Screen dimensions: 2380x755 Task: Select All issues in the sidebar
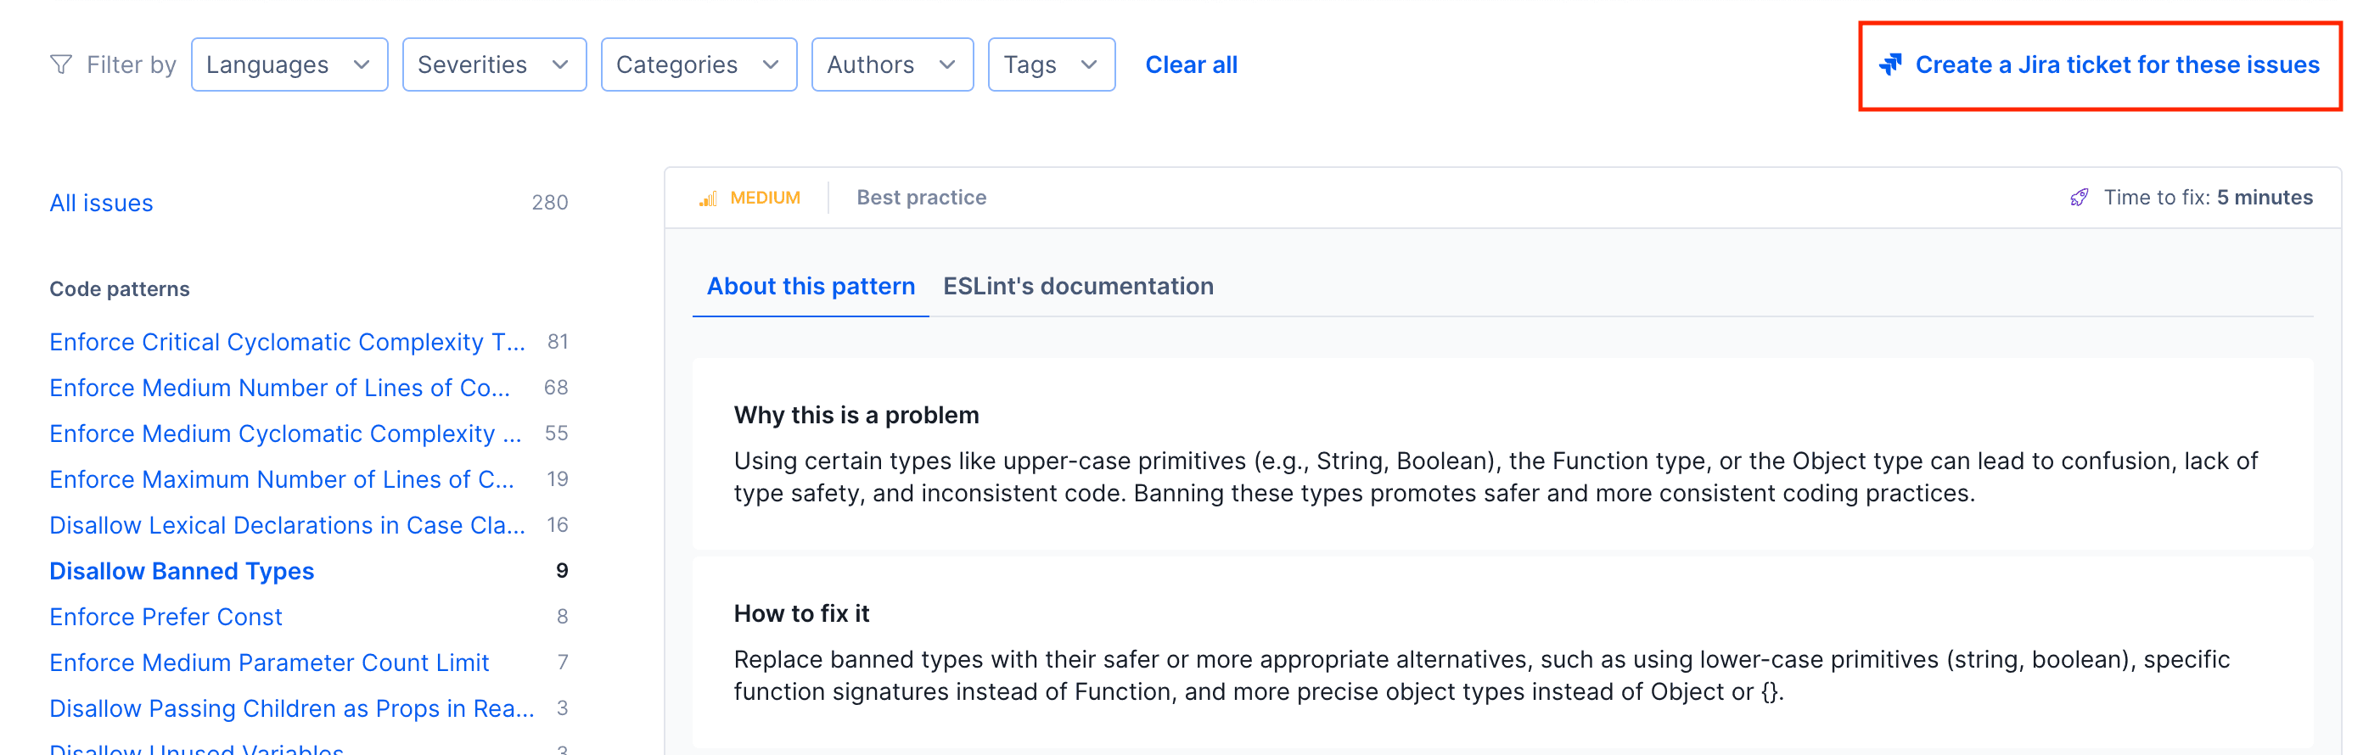click(x=102, y=202)
